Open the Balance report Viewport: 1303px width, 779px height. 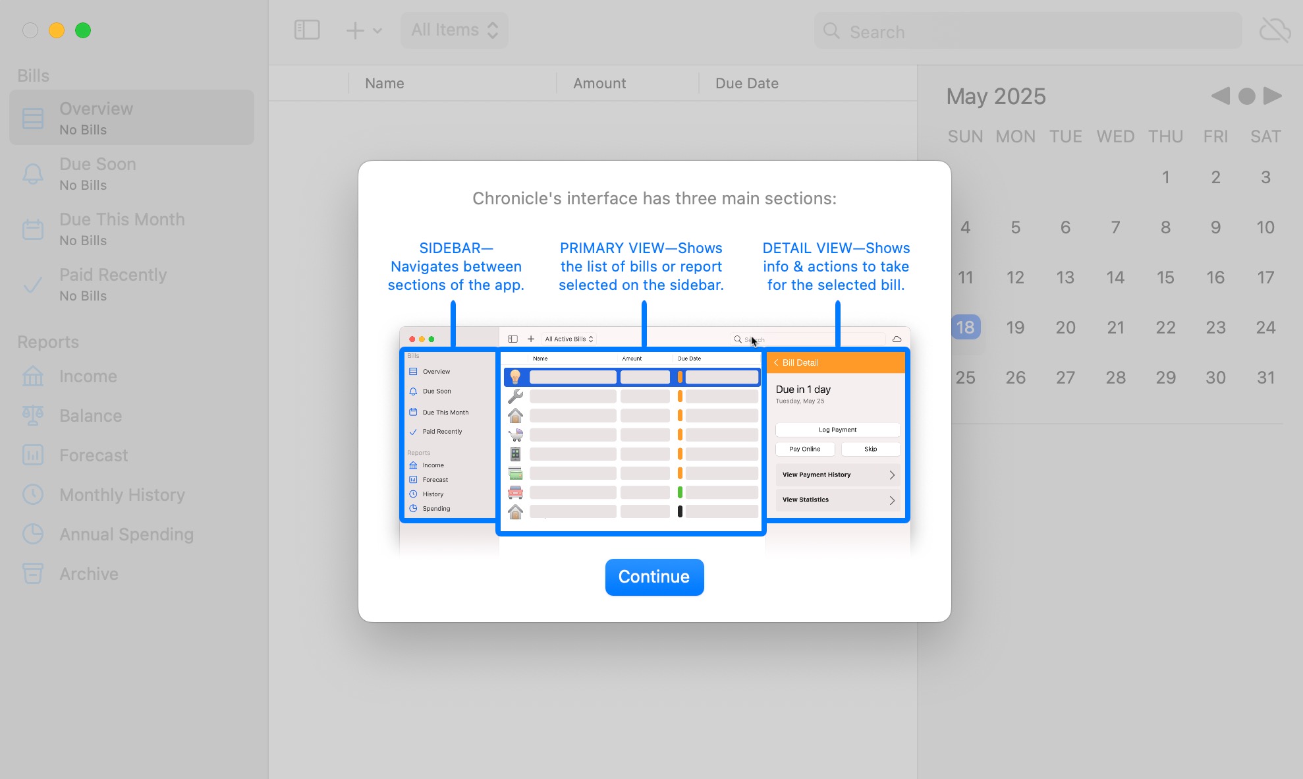tap(132, 416)
